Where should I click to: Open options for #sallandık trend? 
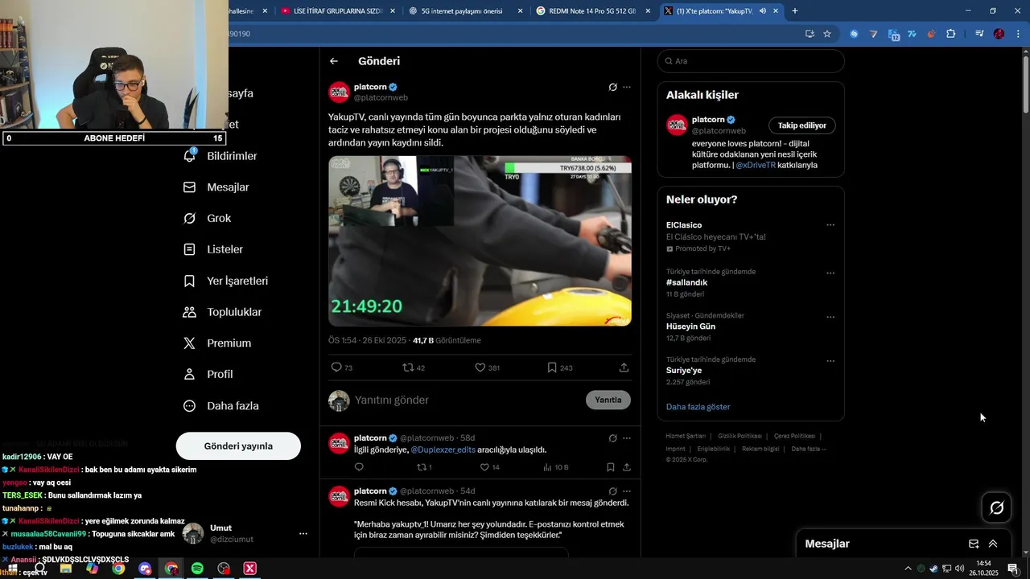click(x=830, y=273)
